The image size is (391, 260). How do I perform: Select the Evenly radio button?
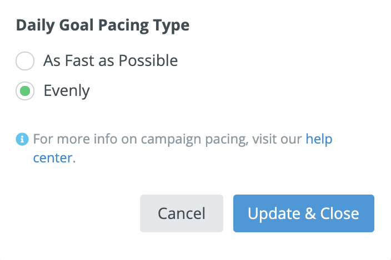(25, 91)
